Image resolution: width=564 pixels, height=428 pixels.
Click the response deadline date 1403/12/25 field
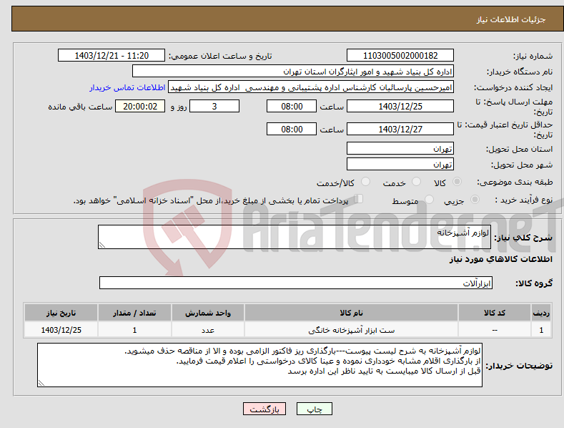[400, 106]
